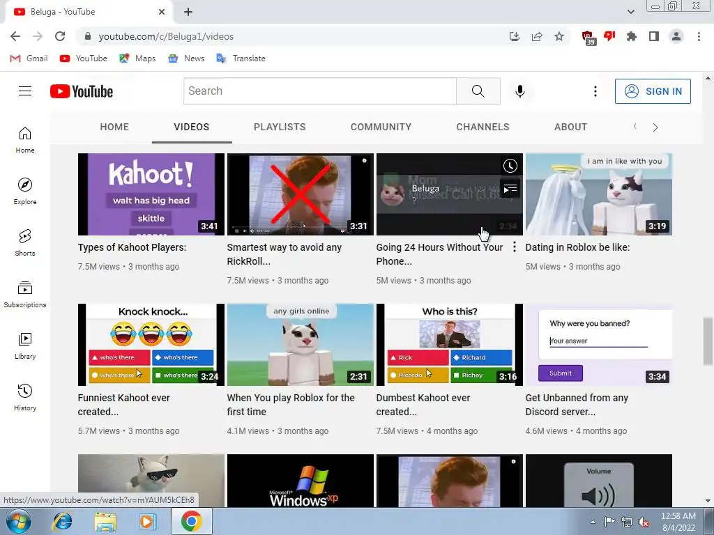Open Going 24 Hours Without Your Phone title

(439, 254)
